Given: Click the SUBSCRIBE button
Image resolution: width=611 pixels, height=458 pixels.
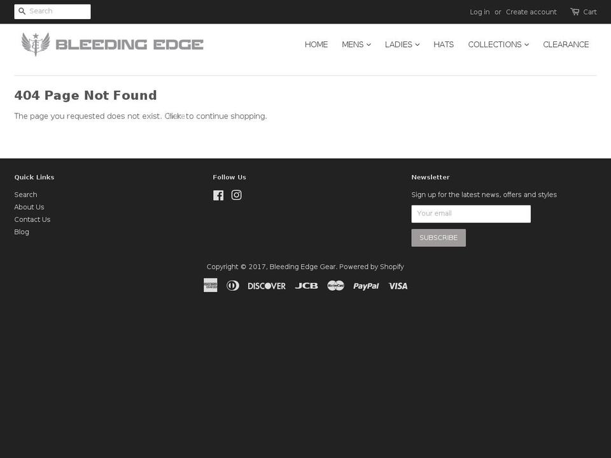Looking at the screenshot, I should [x=439, y=237].
